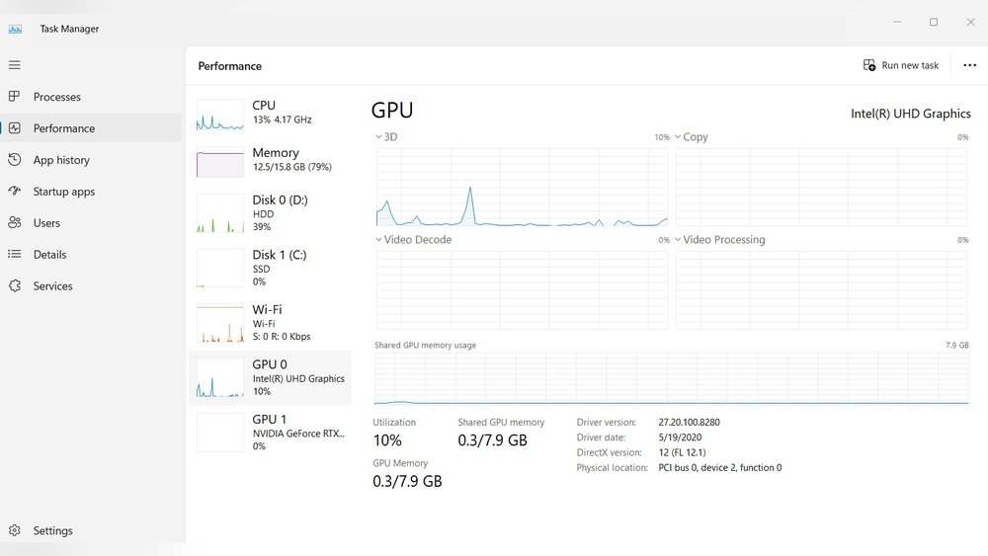Open Task Manager Settings gear
988x556 pixels.
pos(15,530)
